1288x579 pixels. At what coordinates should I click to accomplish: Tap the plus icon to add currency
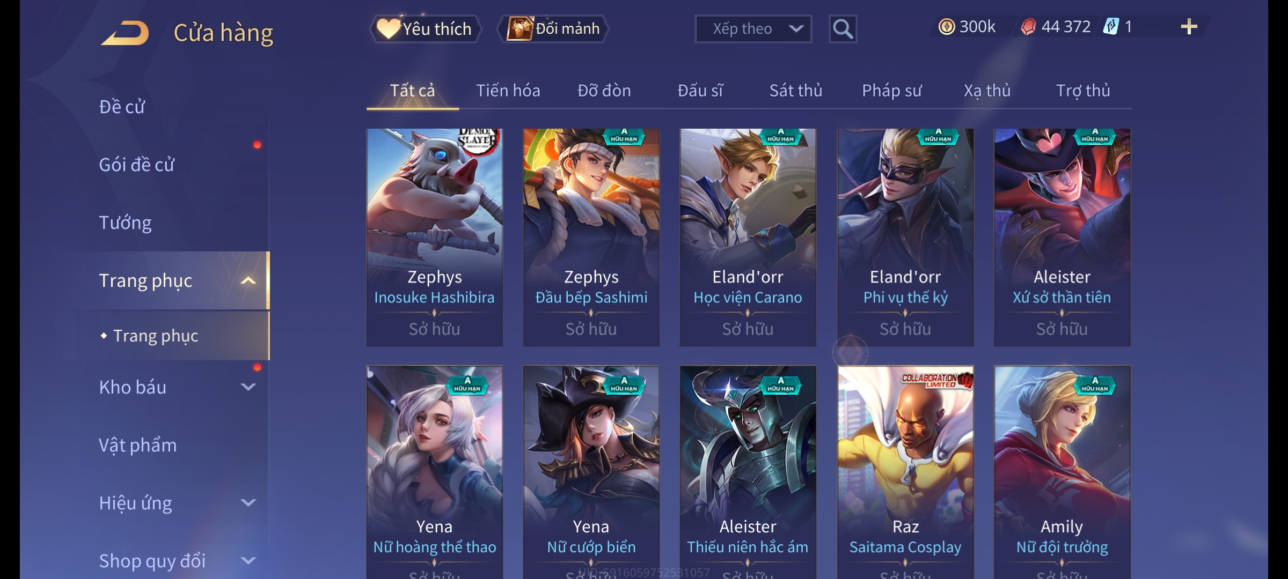(x=1189, y=27)
